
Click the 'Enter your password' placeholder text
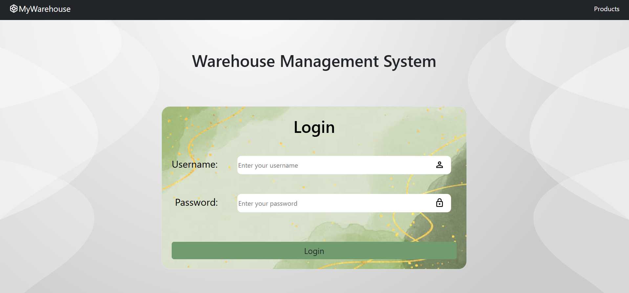[268, 204]
